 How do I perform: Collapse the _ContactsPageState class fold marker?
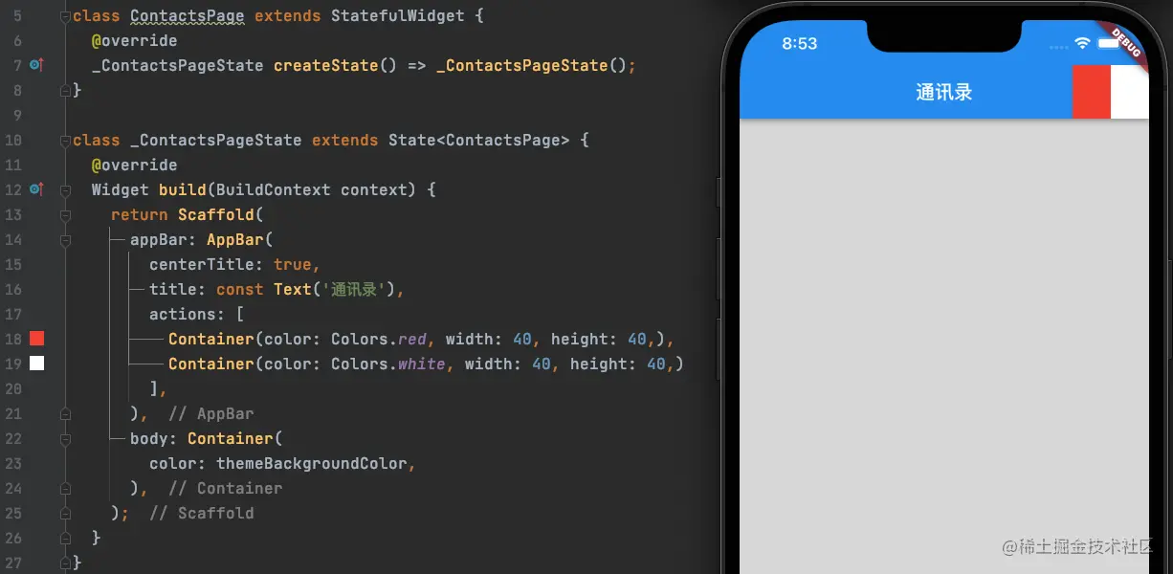[x=65, y=141]
